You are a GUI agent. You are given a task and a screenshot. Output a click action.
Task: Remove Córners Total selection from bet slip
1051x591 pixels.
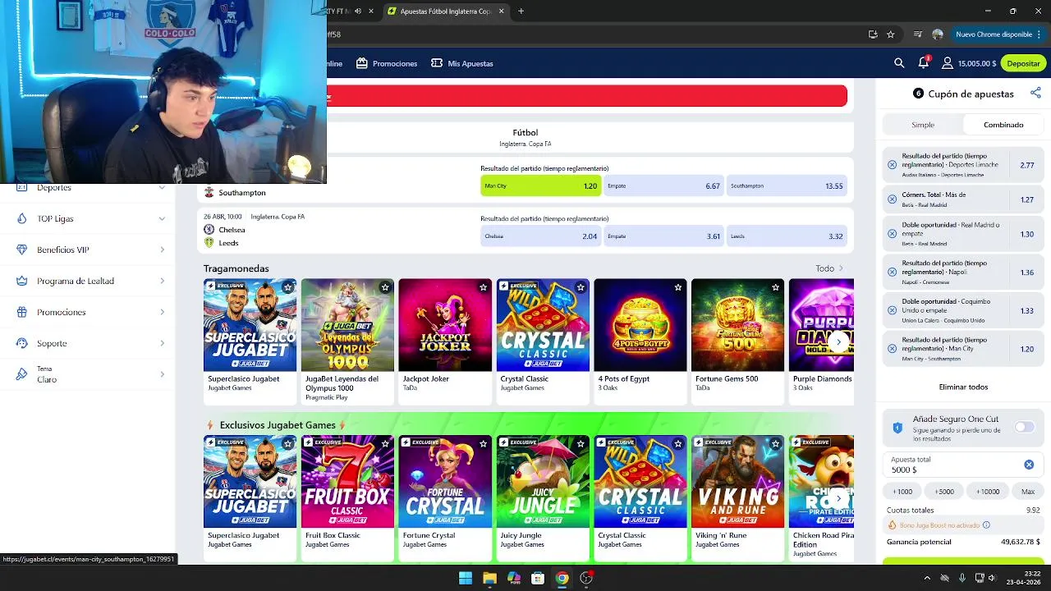click(892, 199)
